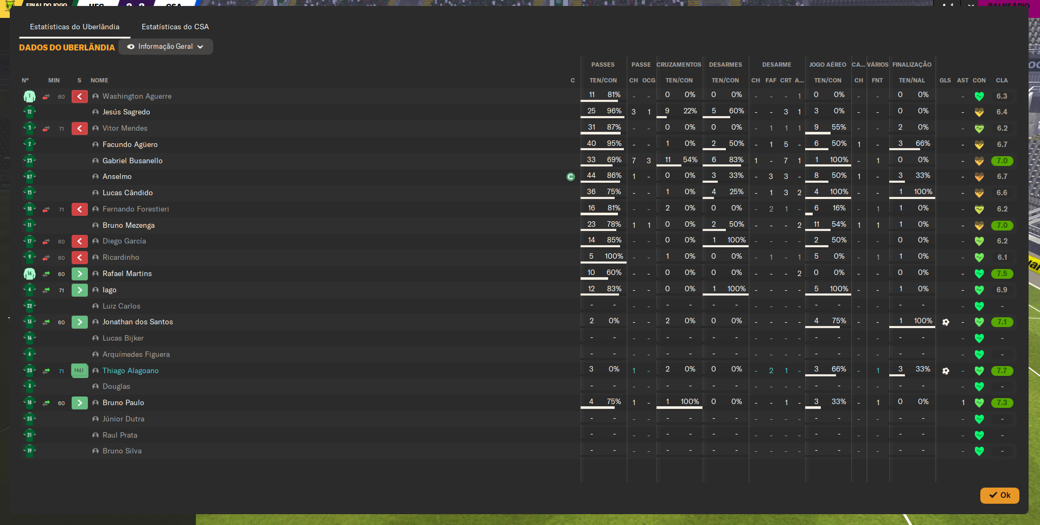
Task: Click the DESARMES column group header
Action: pos(725,65)
